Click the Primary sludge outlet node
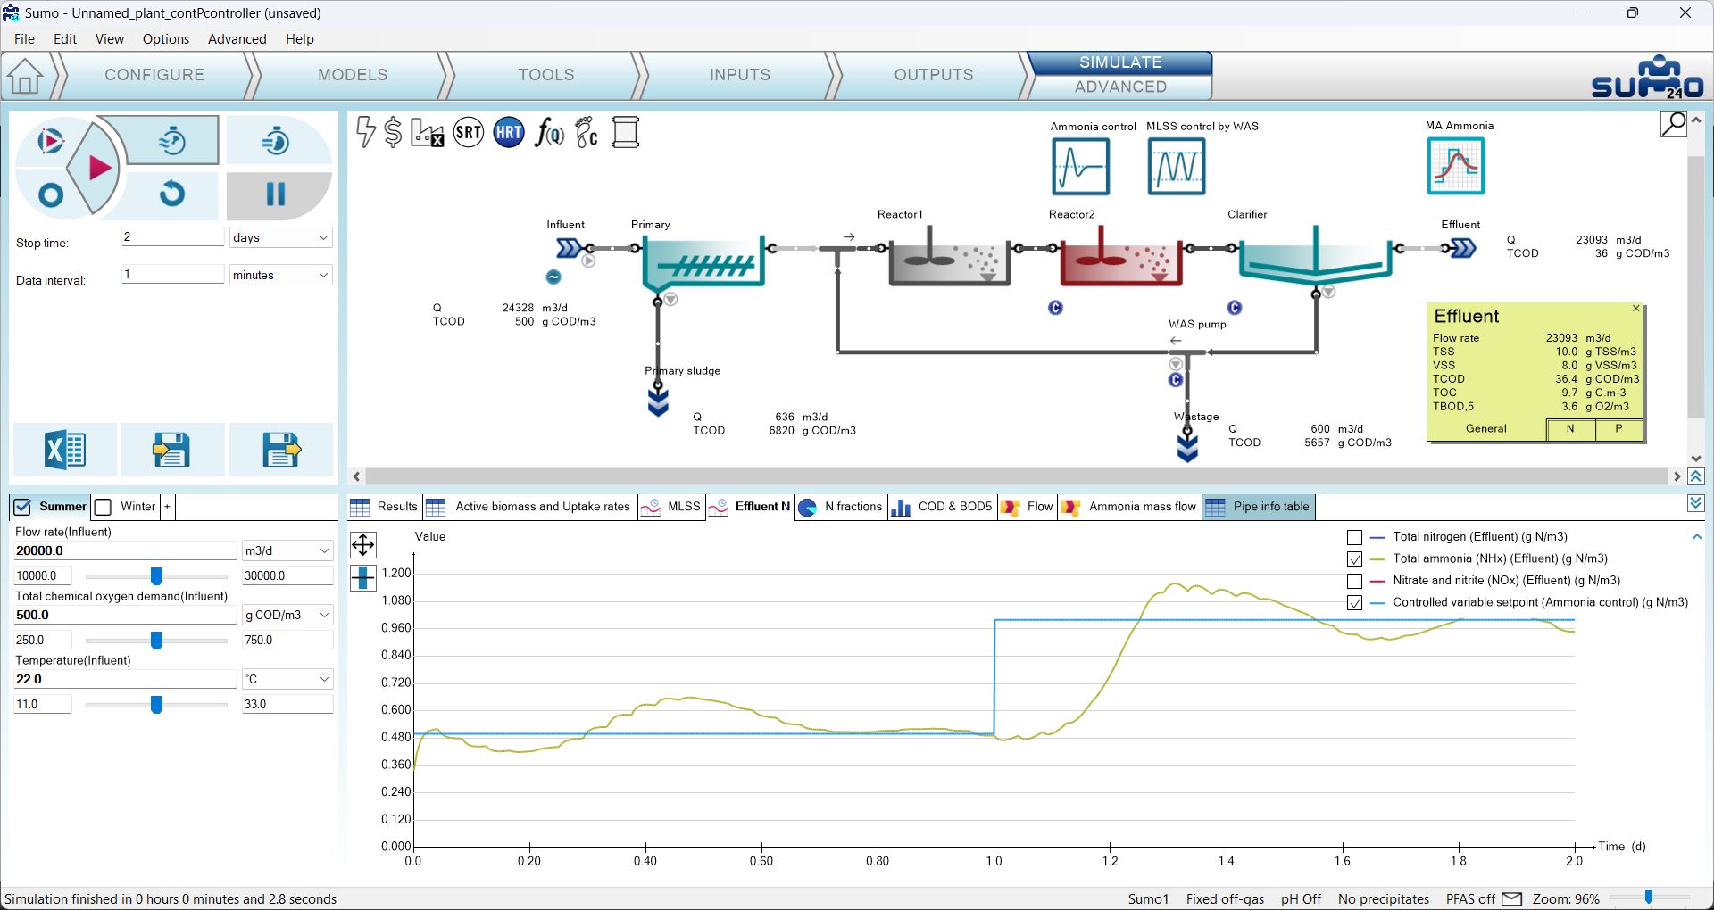Viewport: 1714px width, 910px height. [x=658, y=402]
